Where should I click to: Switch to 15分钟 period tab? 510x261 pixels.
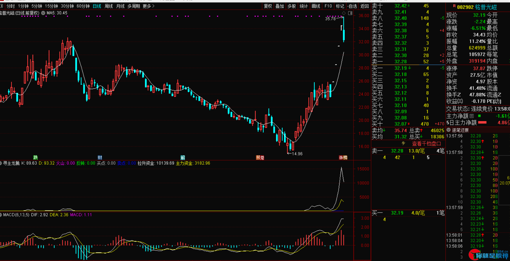click(51, 6)
